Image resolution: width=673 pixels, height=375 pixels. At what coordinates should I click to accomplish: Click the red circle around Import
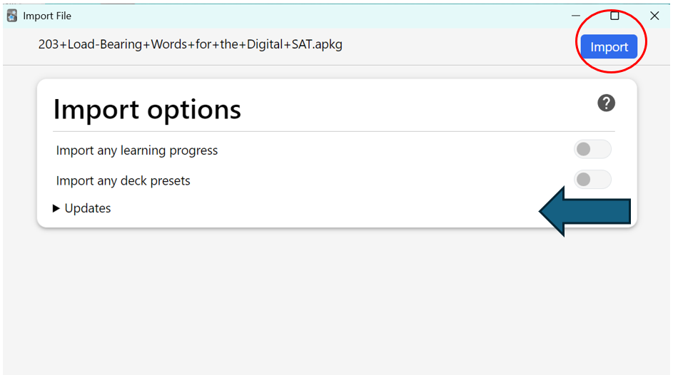(611, 41)
